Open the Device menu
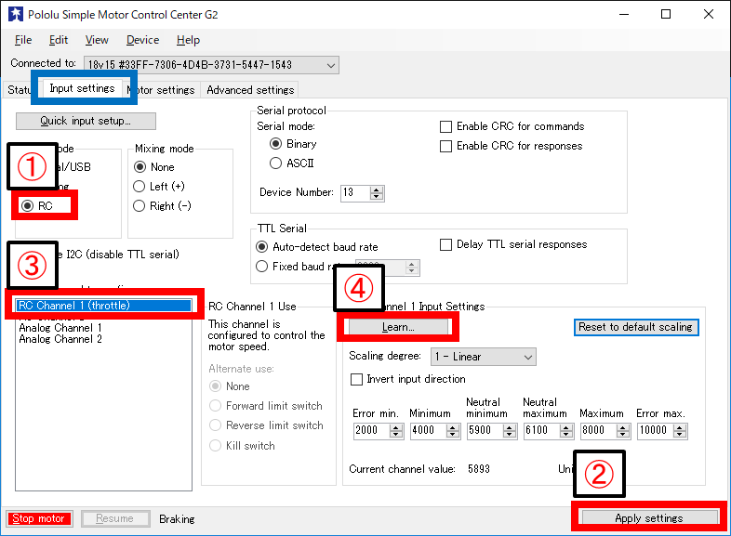Image resolution: width=731 pixels, height=536 pixels. click(142, 40)
